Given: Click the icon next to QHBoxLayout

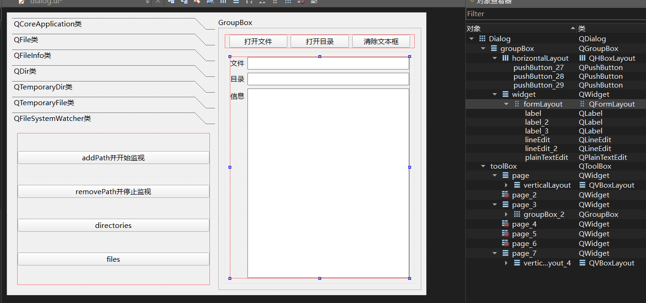Looking at the screenshot, I should (583, 58).
